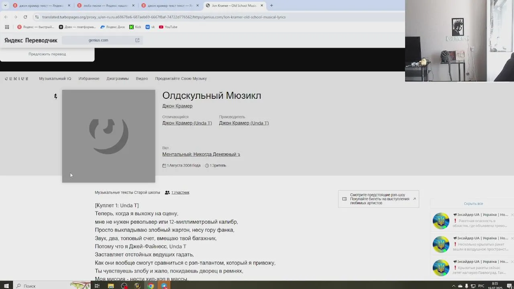Click 'Скрыть все' to hide notifications
The width and height of the screenshot is (514, 289).
[473, 204]
